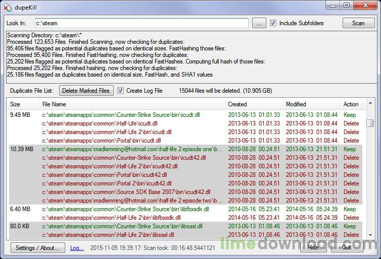Minimize the dupeKill window
The height and width of the screenshot is (259, 381).
tap(333, 6)
